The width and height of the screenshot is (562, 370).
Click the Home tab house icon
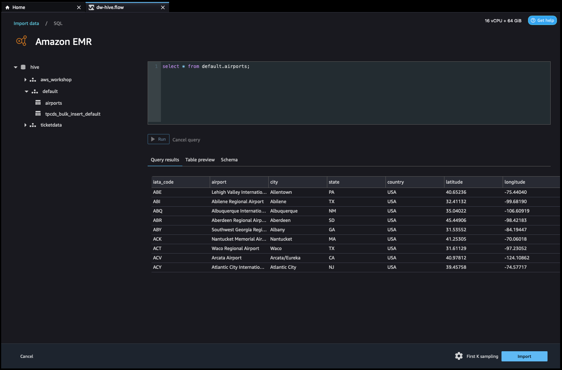point(7,7)
